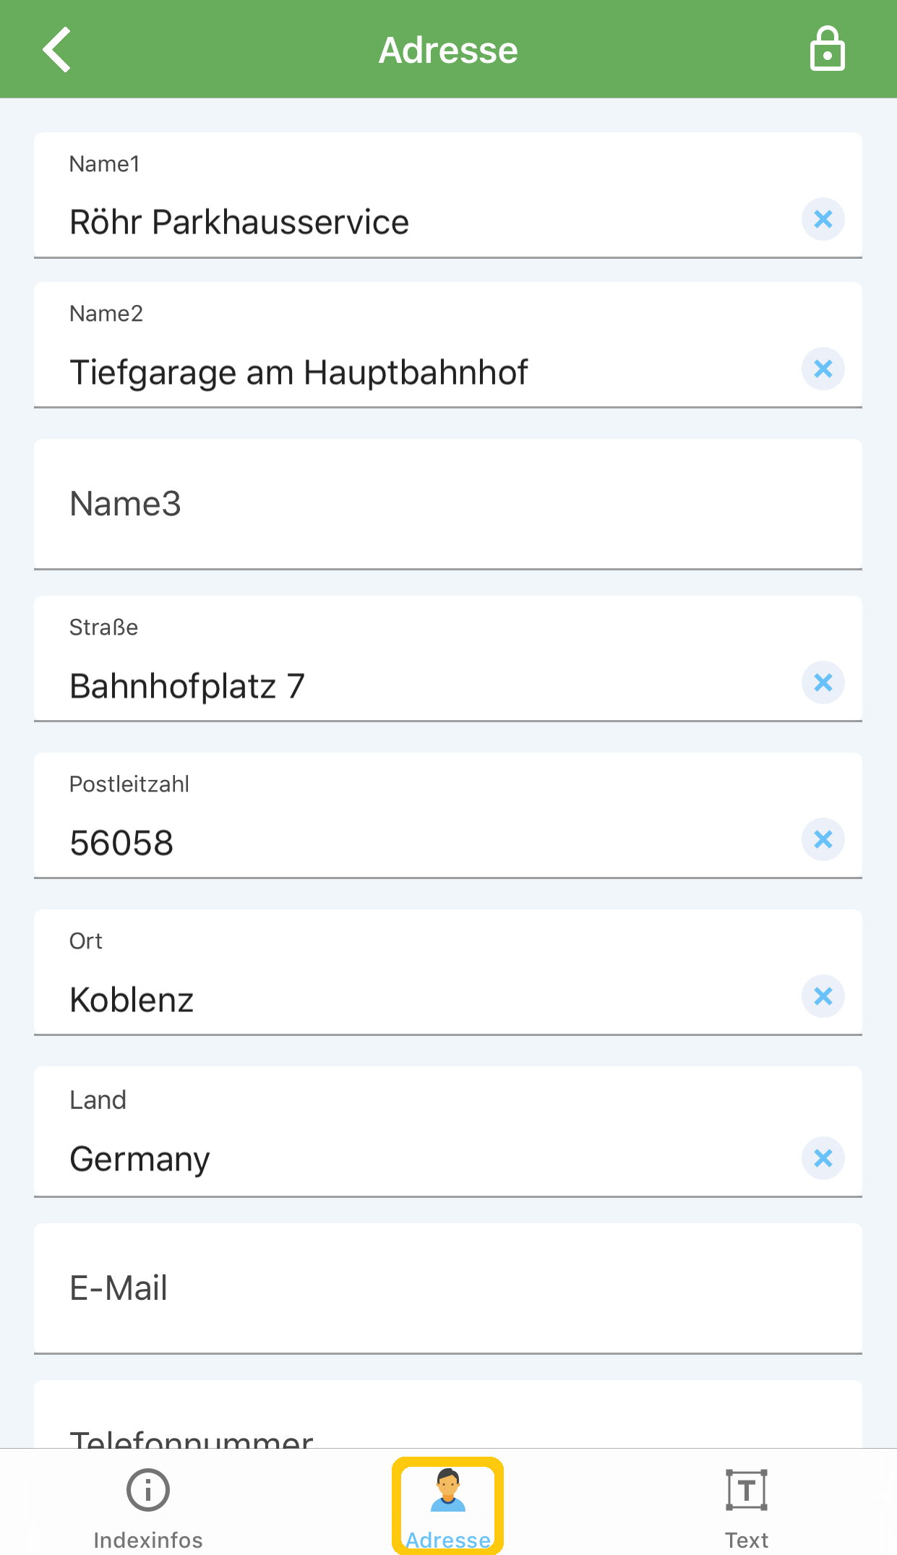Focus the empty Name3 field
This screenshot has height=1555, width=897.
pos(448,504)
